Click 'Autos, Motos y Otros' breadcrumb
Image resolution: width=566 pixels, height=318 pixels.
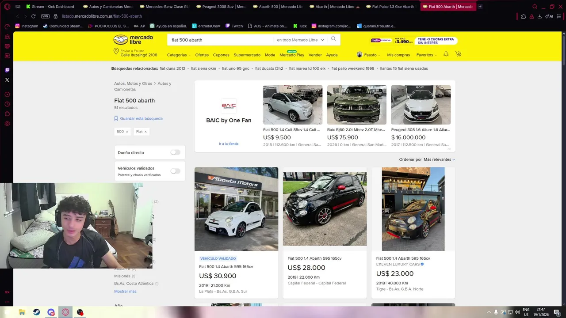pos(133,83)
